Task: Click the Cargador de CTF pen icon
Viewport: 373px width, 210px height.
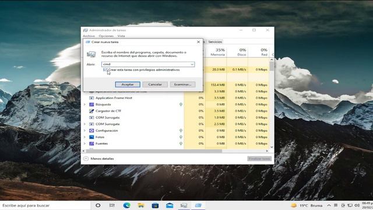Action: [x=92, y=111]
